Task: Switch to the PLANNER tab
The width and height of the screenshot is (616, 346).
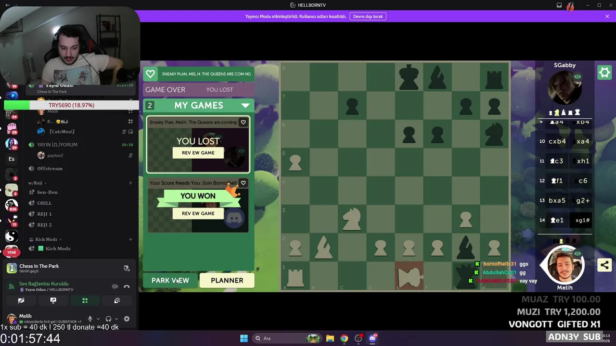Action: click(227, 281)
